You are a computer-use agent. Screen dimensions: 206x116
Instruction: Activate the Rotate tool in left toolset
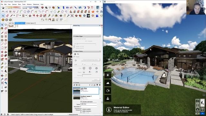coord(2,56)
